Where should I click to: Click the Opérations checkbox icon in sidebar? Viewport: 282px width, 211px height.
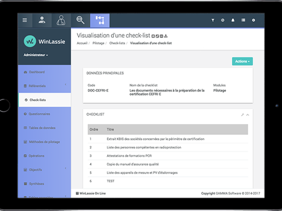tap(25, 156)
